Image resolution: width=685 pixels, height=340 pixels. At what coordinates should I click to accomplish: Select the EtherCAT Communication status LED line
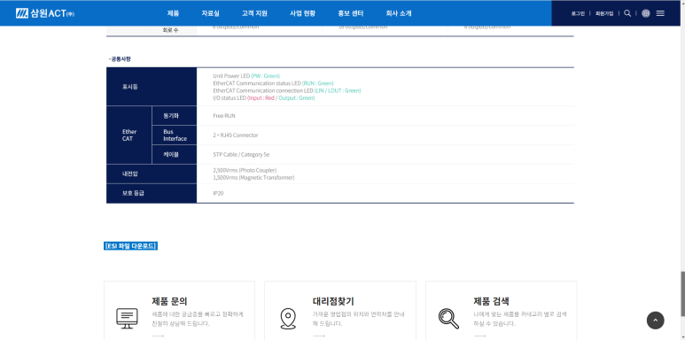(x=274, y=83)
